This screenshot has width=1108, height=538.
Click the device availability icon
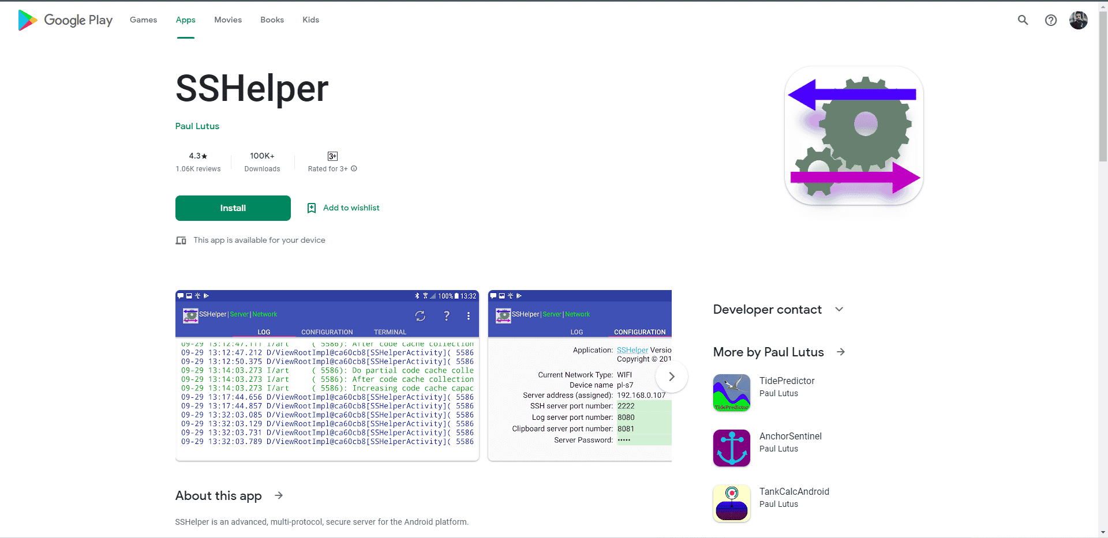[x=181, y=240]
